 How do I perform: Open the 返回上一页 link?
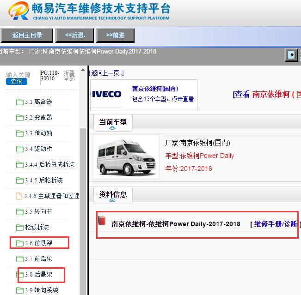click(x=106, y=73)
